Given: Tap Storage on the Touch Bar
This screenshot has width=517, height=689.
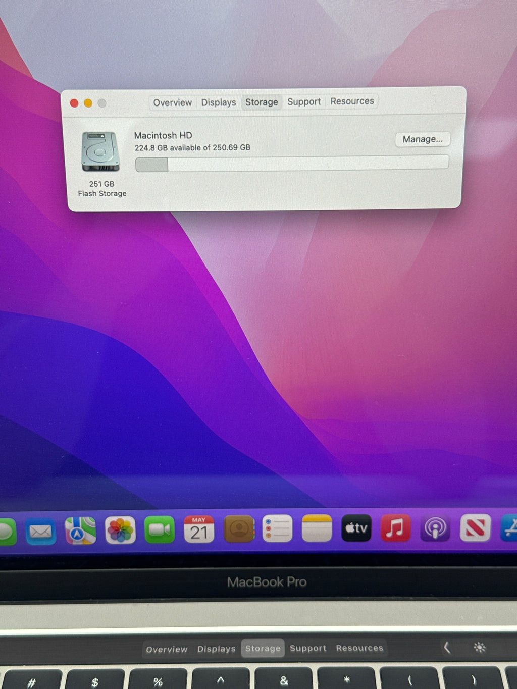Looking at the screenshot, I should point(263,649).
